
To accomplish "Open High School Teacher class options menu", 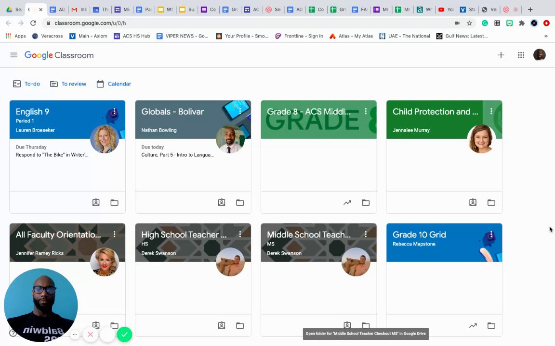I will [240, 235].
